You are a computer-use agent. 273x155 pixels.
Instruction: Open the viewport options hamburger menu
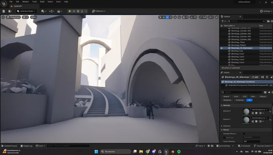tap(3, 17)
